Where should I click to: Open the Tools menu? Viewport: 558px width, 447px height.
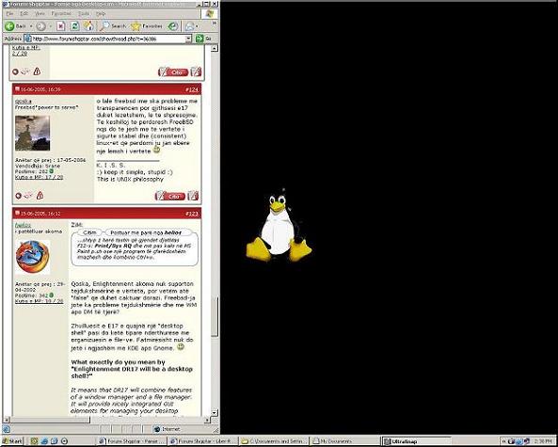(84, 13)
